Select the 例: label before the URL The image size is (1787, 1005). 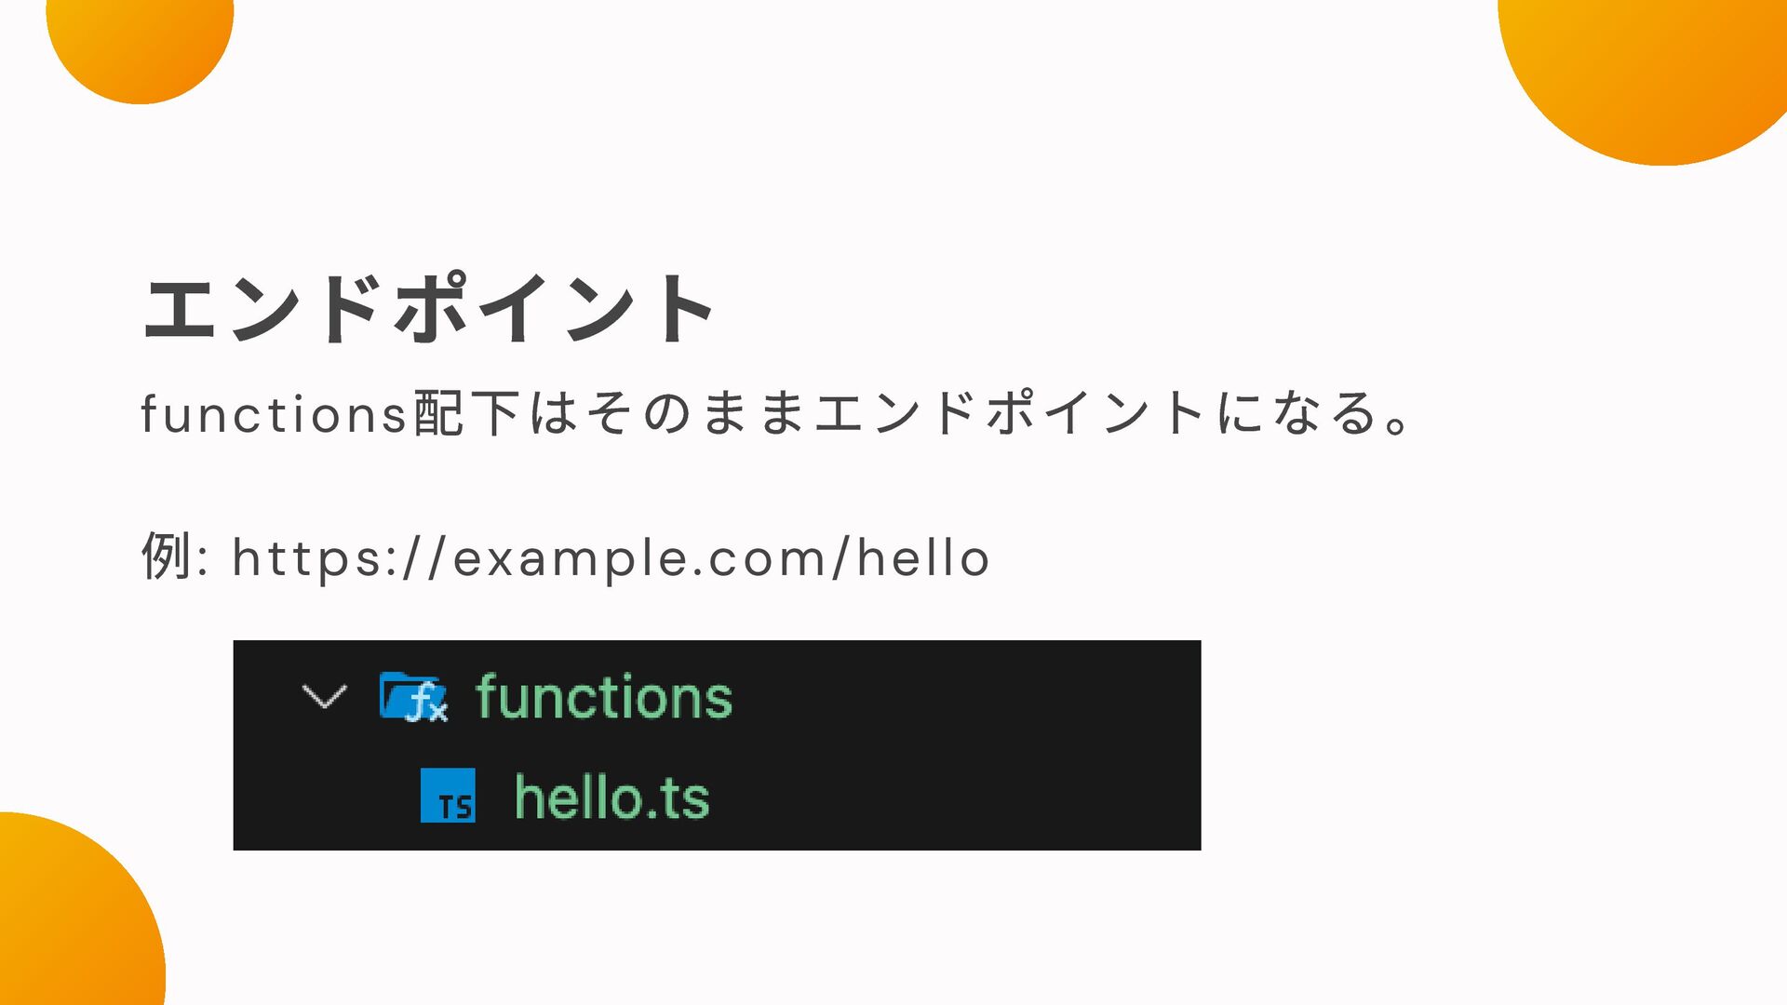[x=174, y=556]
